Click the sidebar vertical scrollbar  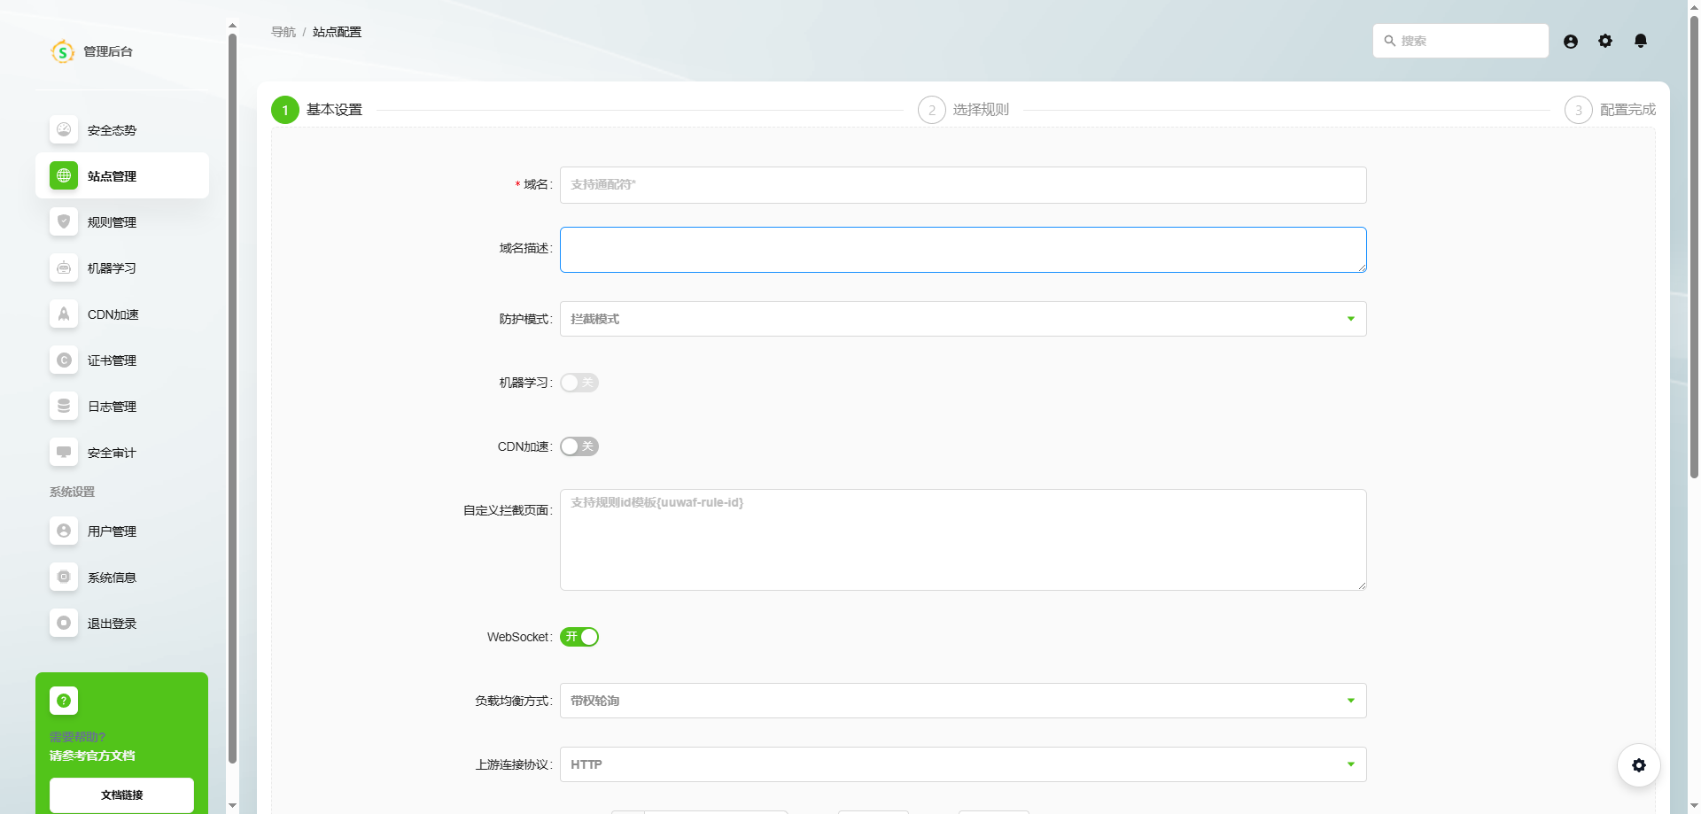point(232,399)
